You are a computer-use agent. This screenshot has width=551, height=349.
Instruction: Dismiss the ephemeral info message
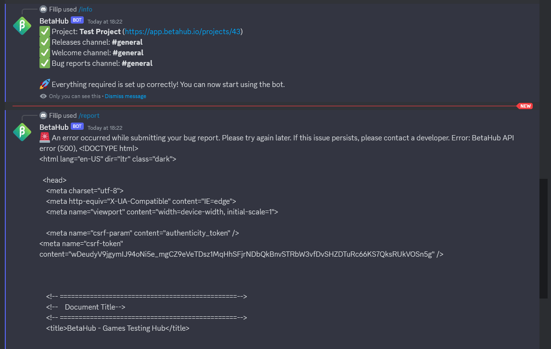coord(126,96)
